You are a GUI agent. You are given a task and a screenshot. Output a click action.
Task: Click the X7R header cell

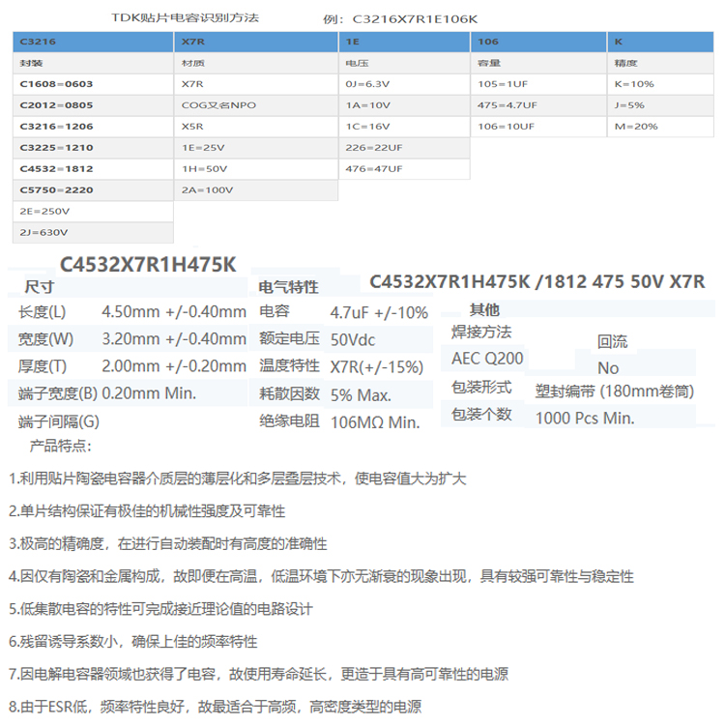click(x=256, y=42)
